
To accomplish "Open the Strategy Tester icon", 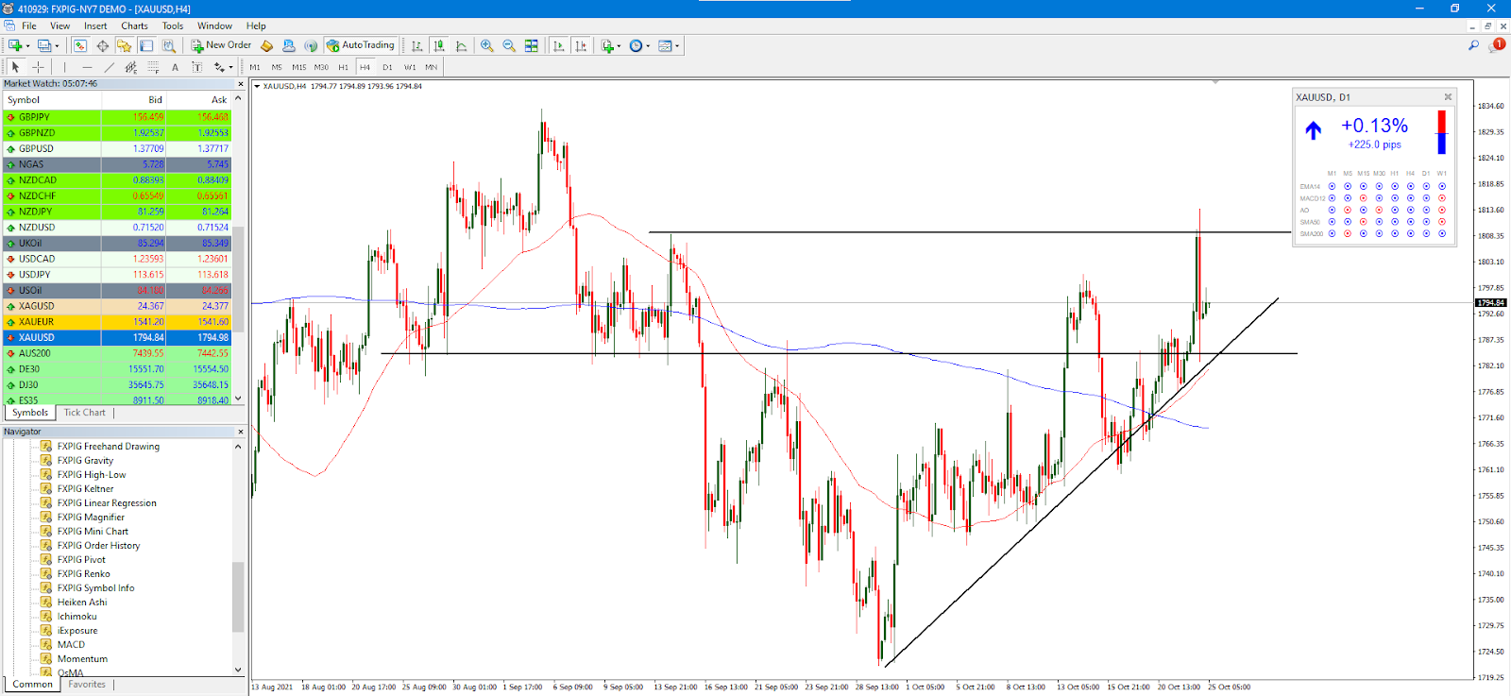I will 169,45.
